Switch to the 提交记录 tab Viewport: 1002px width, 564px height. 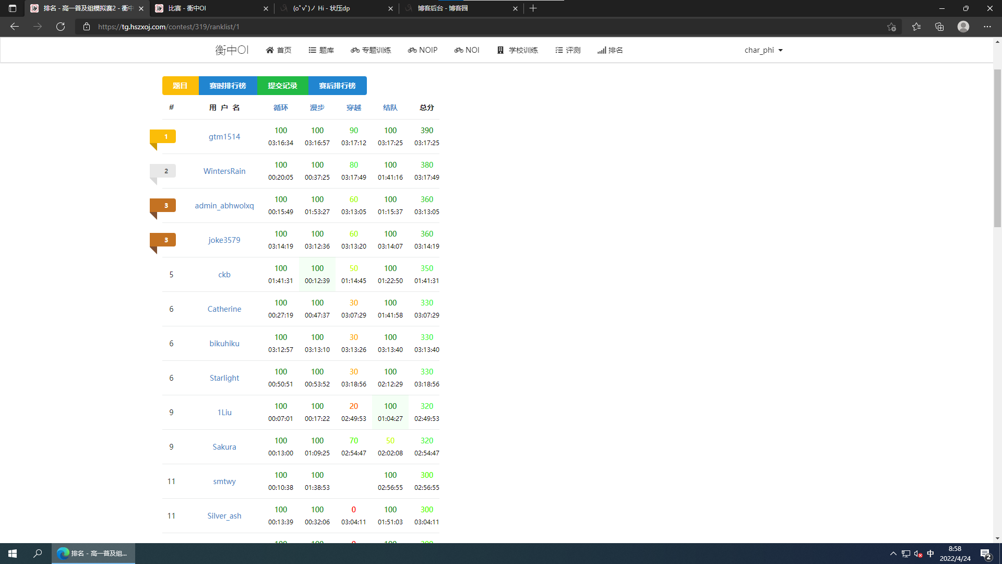point(282,86)
